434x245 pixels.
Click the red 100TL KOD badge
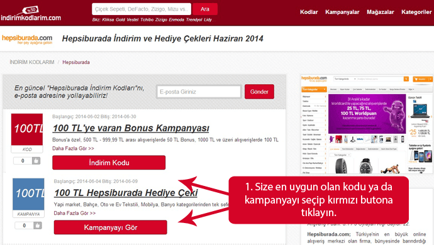27,133
